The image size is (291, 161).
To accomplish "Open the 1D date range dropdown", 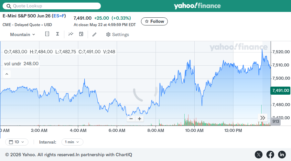I will (17, 142).
